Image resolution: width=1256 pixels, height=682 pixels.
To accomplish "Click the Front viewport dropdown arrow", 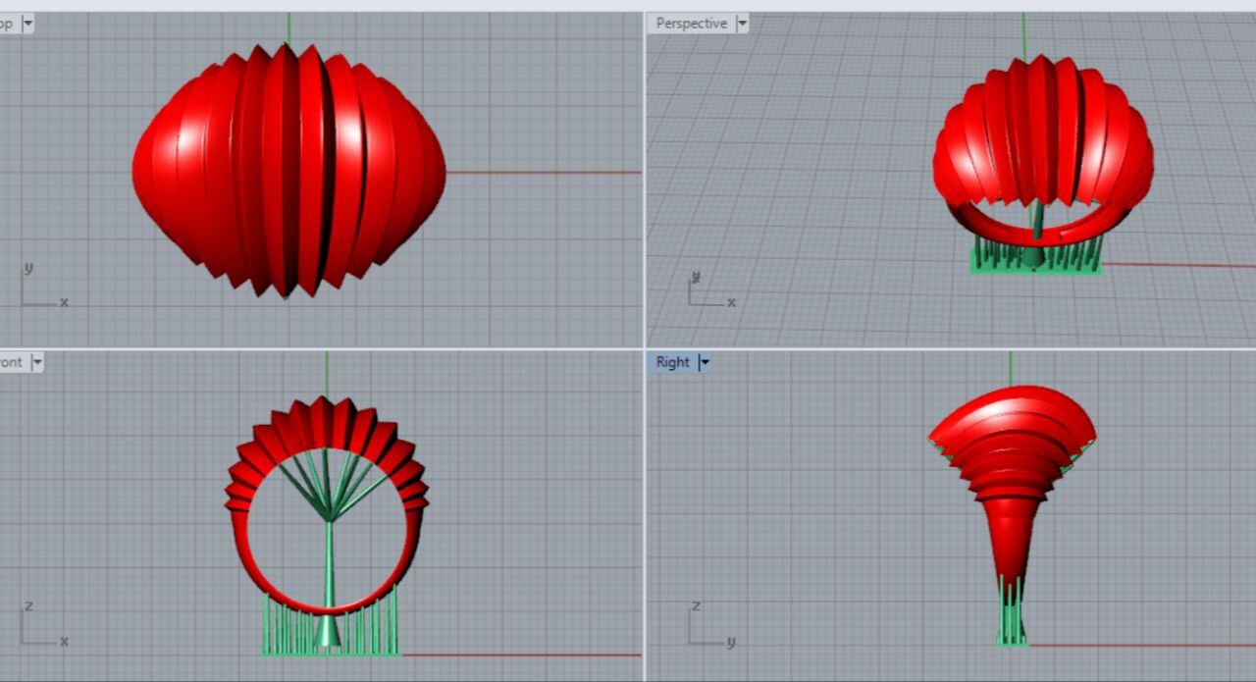I will tap(37, 363).
